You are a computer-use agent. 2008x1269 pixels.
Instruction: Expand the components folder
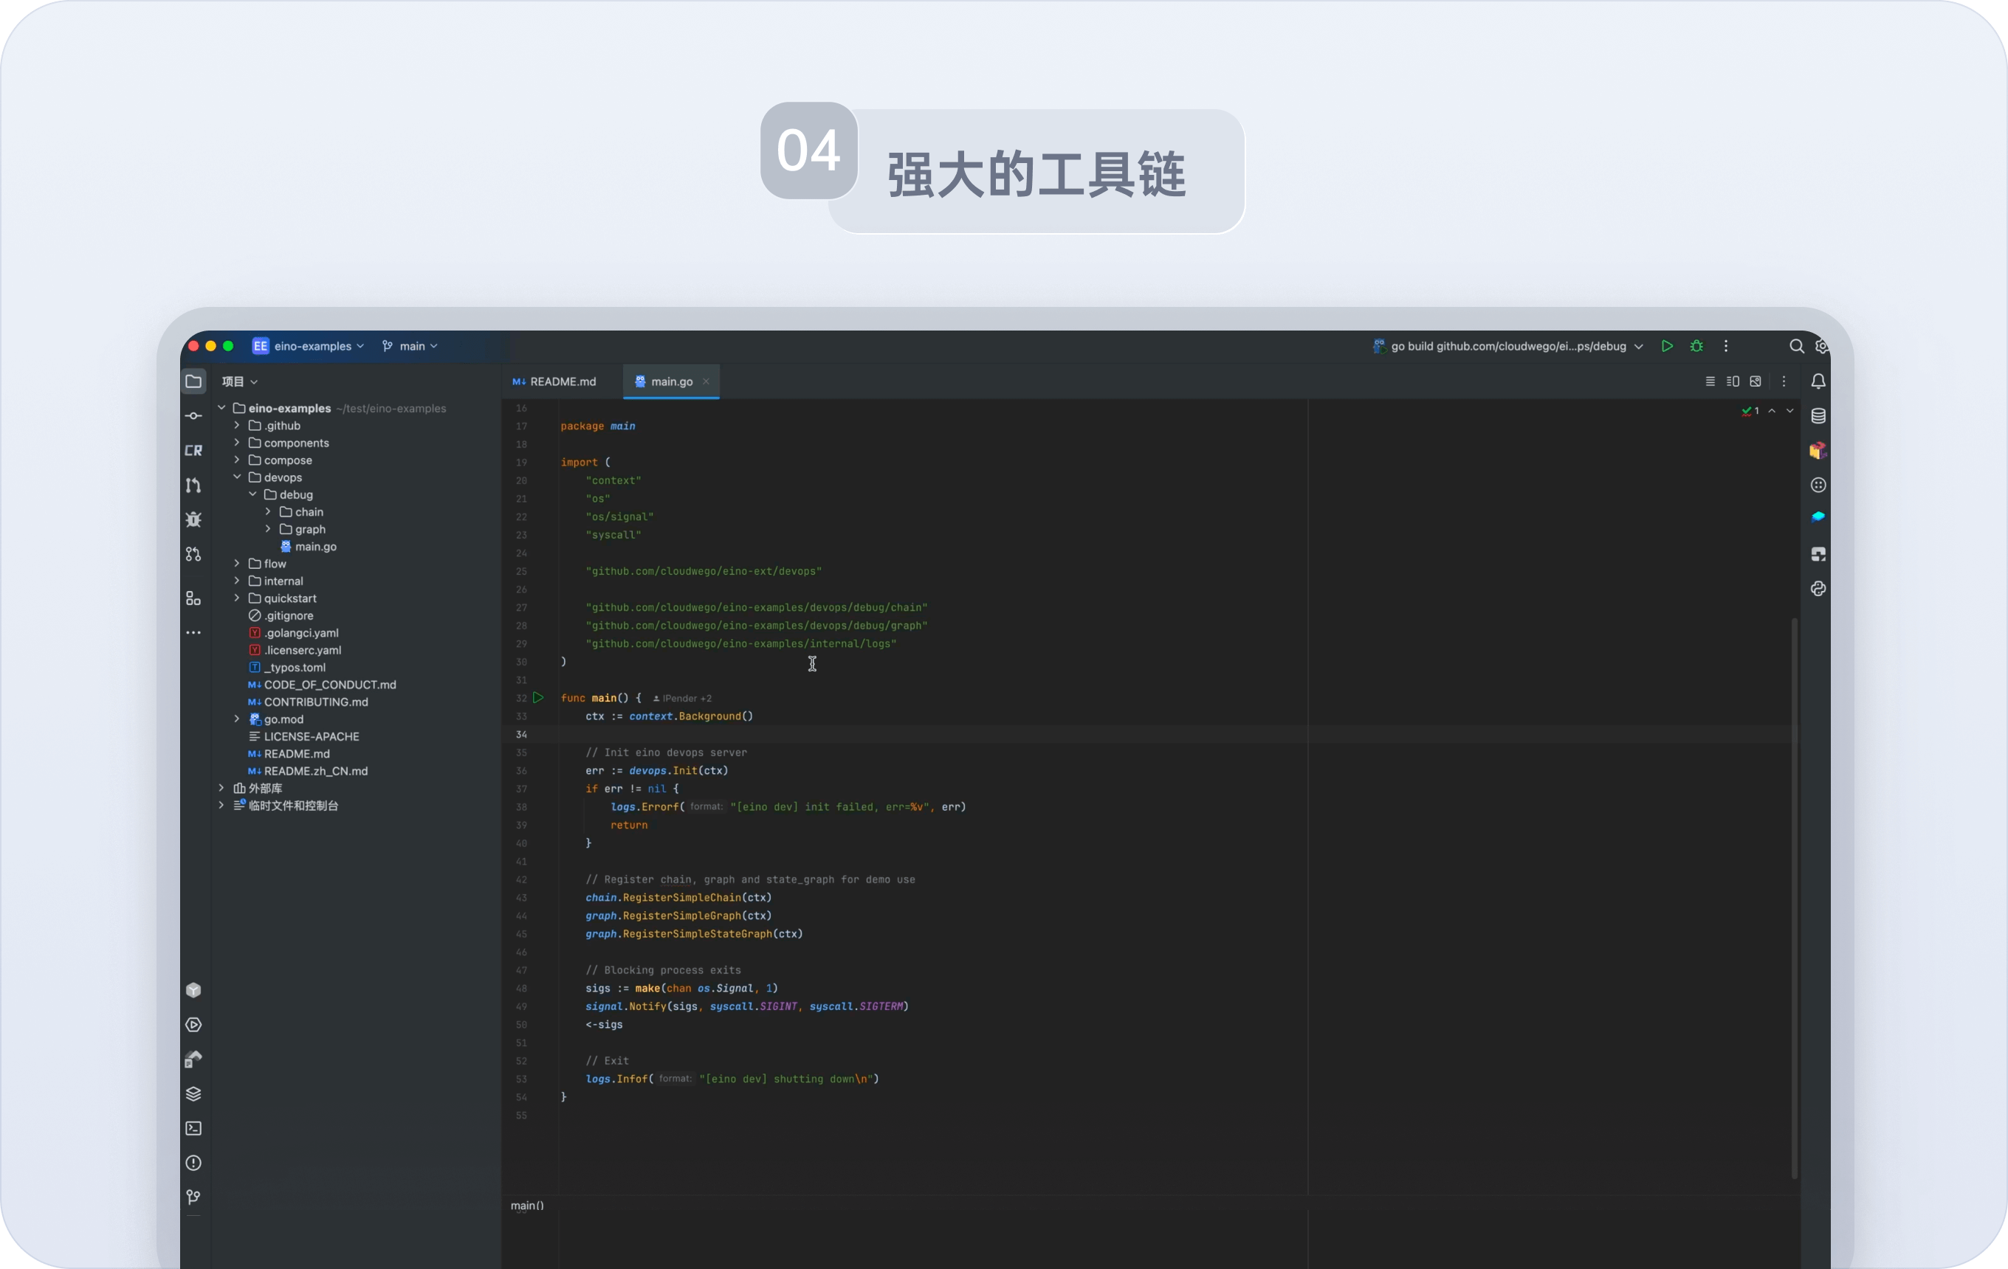(237, 443)
